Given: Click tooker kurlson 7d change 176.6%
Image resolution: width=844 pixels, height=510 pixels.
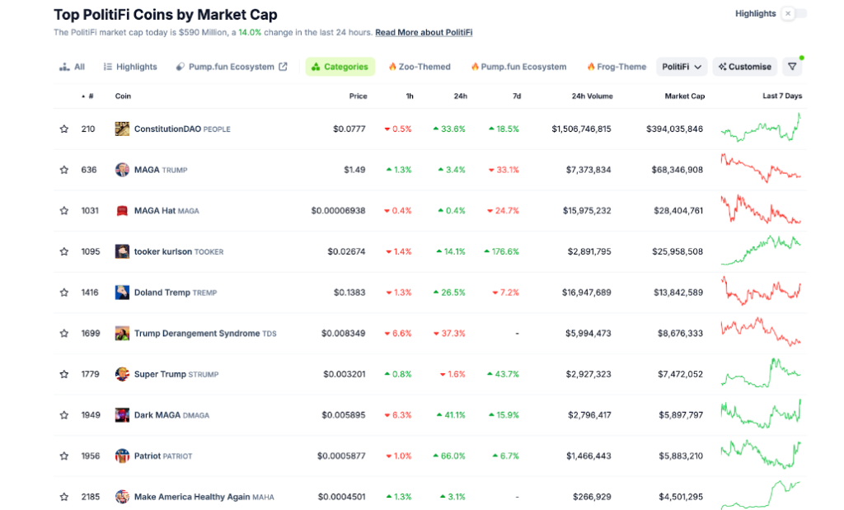Looking at the screenshot, I should pos(501,252).
